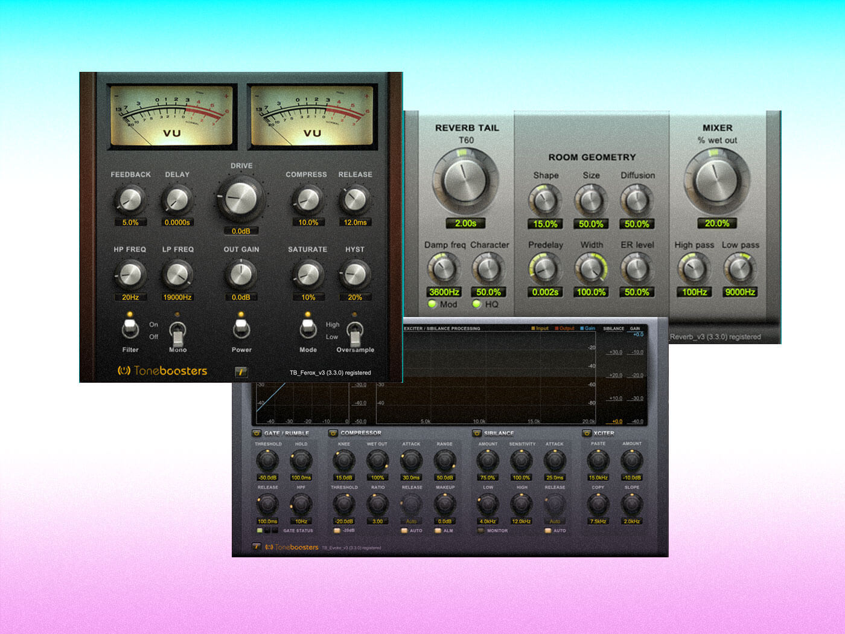The height and width of the screenshot is (634, 845).
Task: Click the LP Freq knob in Ferox
Action: coord(177,275)
